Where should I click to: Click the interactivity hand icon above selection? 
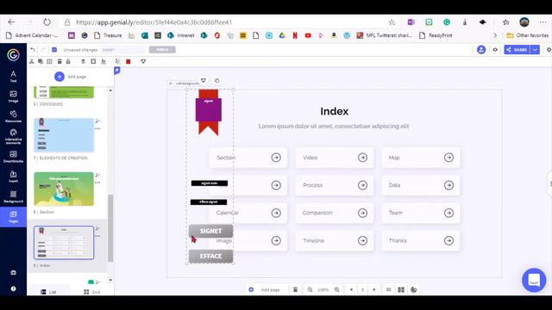[216, 80]
